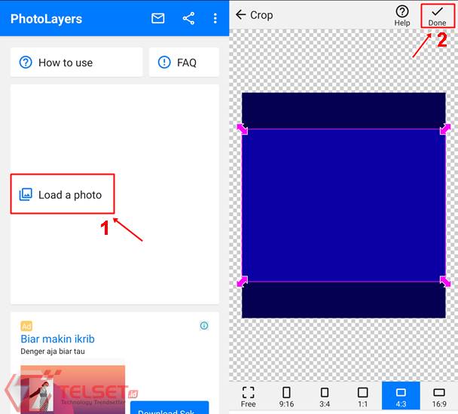Click the top-left magenta crop handle

point(243,129)
